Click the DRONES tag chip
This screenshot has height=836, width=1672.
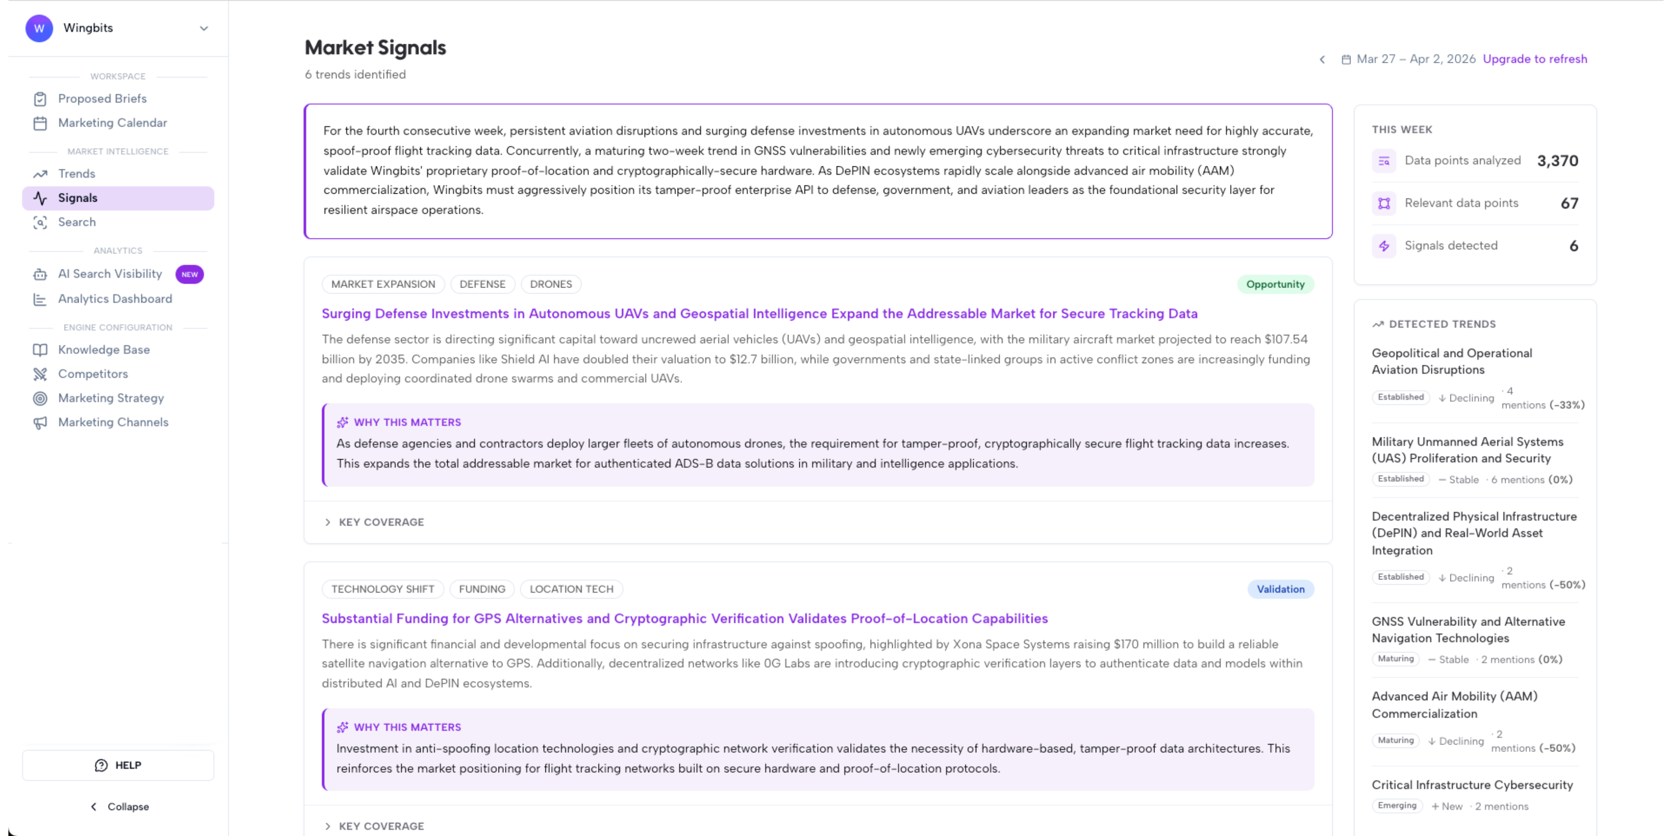coord(550,284)
